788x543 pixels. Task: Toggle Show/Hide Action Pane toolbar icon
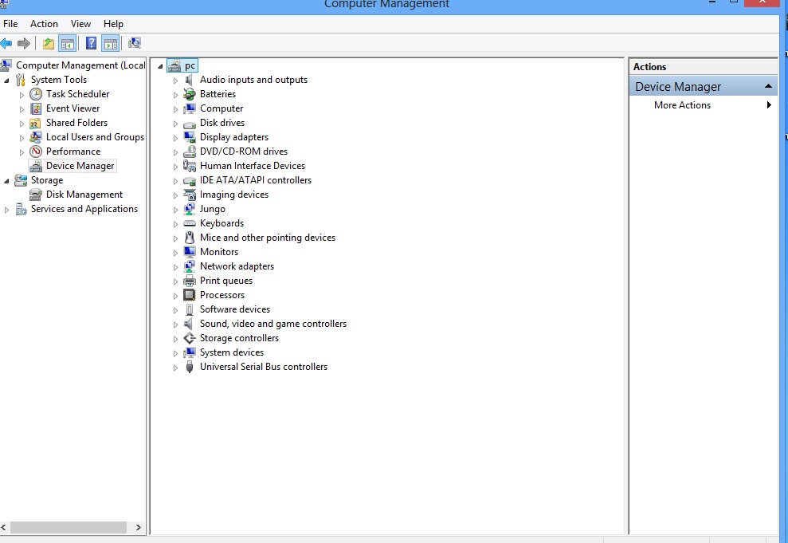pyautogui.click(x=111, y=44)
